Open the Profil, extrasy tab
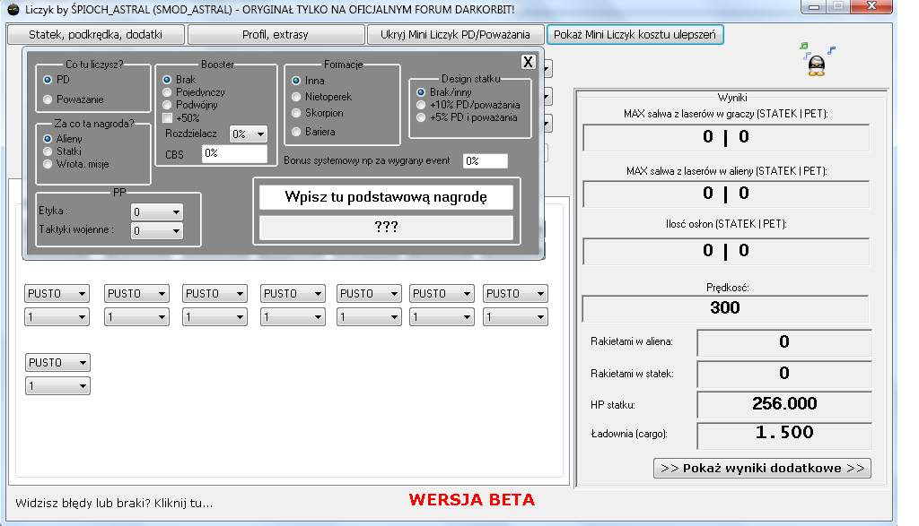Screen dimensions: 919x526 (276, 35)
